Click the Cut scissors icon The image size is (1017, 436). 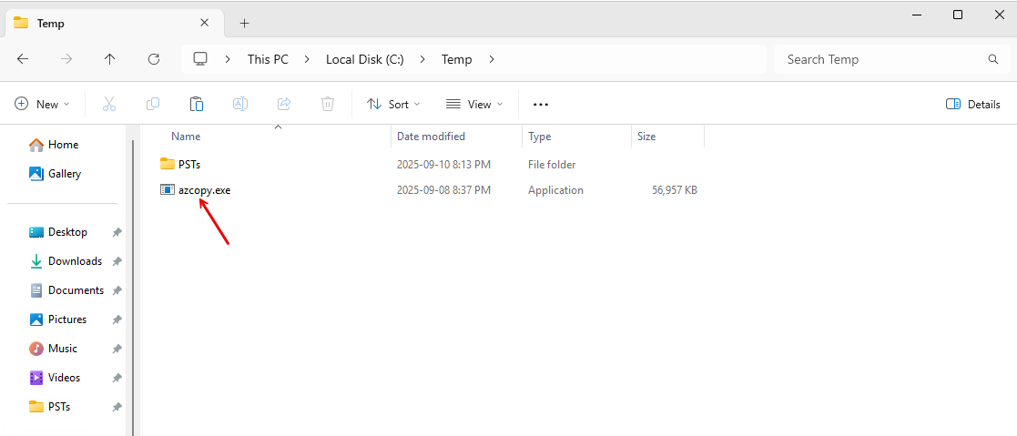click(109, 104)
